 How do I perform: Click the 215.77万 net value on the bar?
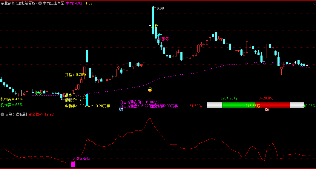coord(252,106)
